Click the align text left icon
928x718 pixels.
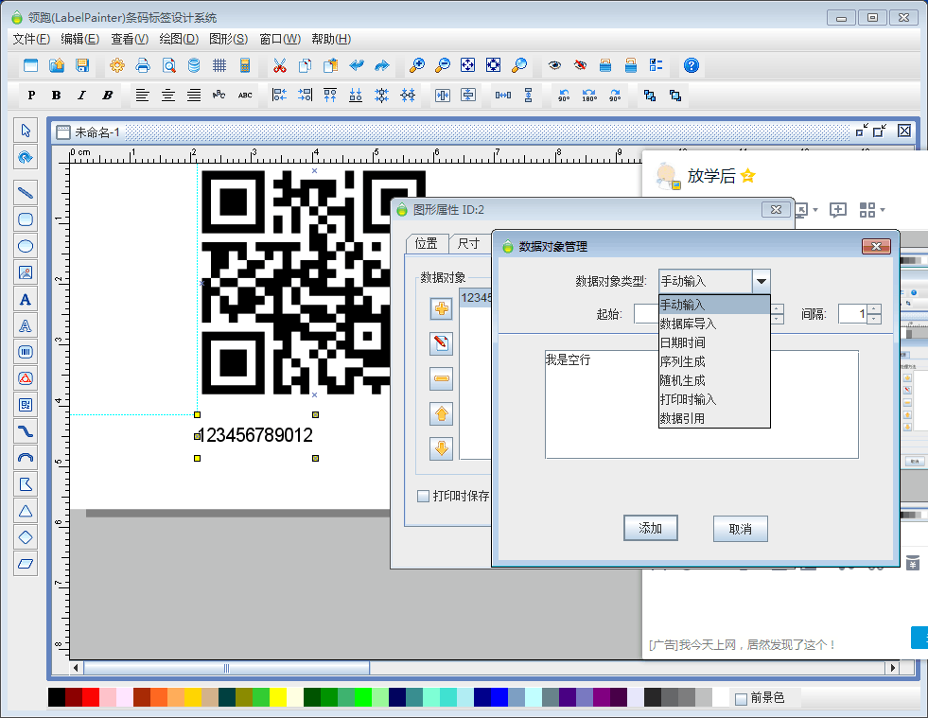tap(142, 95)
